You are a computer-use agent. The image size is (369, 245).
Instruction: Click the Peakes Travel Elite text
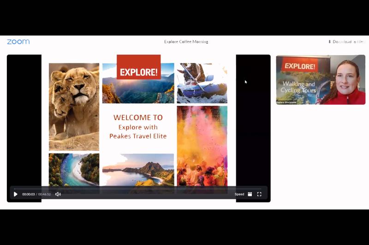(138, 136)
